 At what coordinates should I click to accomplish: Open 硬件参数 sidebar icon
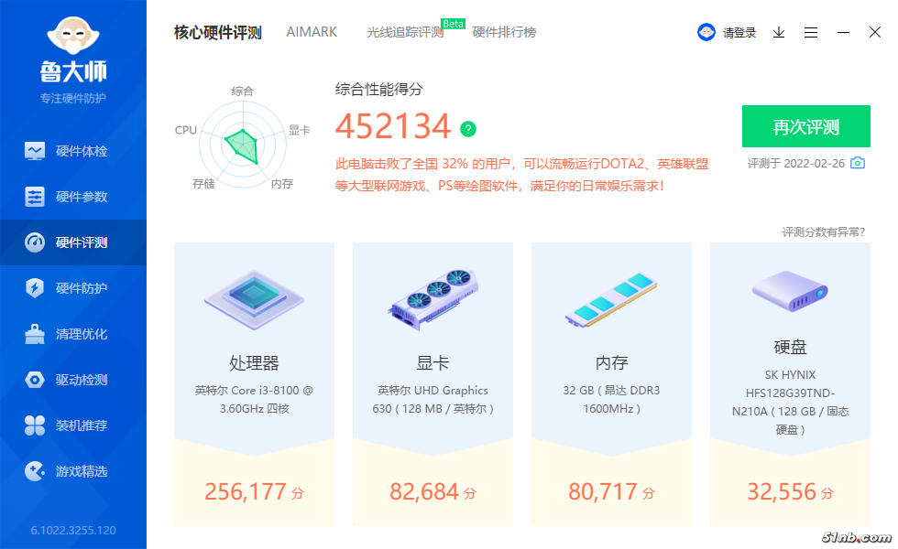pyautogui.click(x=35, y=197)
